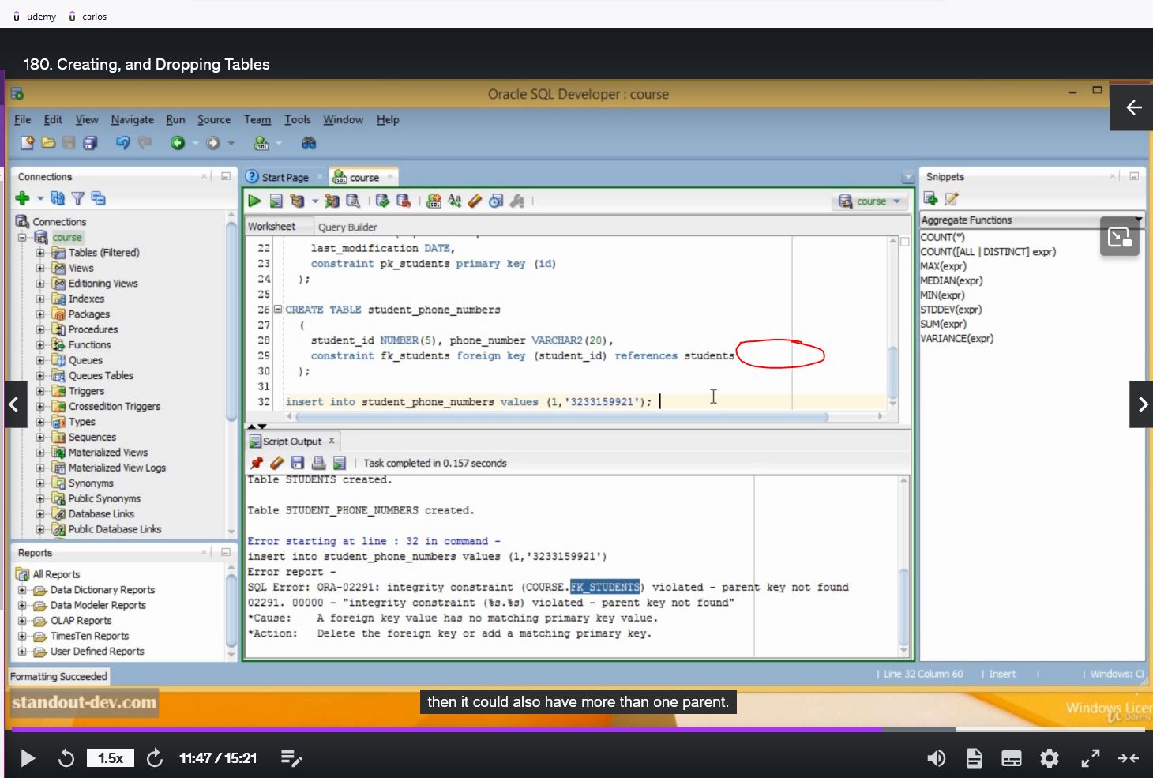Play the video
The width and height of the screenshot is (1153, 778).
(x=28, y=758)
